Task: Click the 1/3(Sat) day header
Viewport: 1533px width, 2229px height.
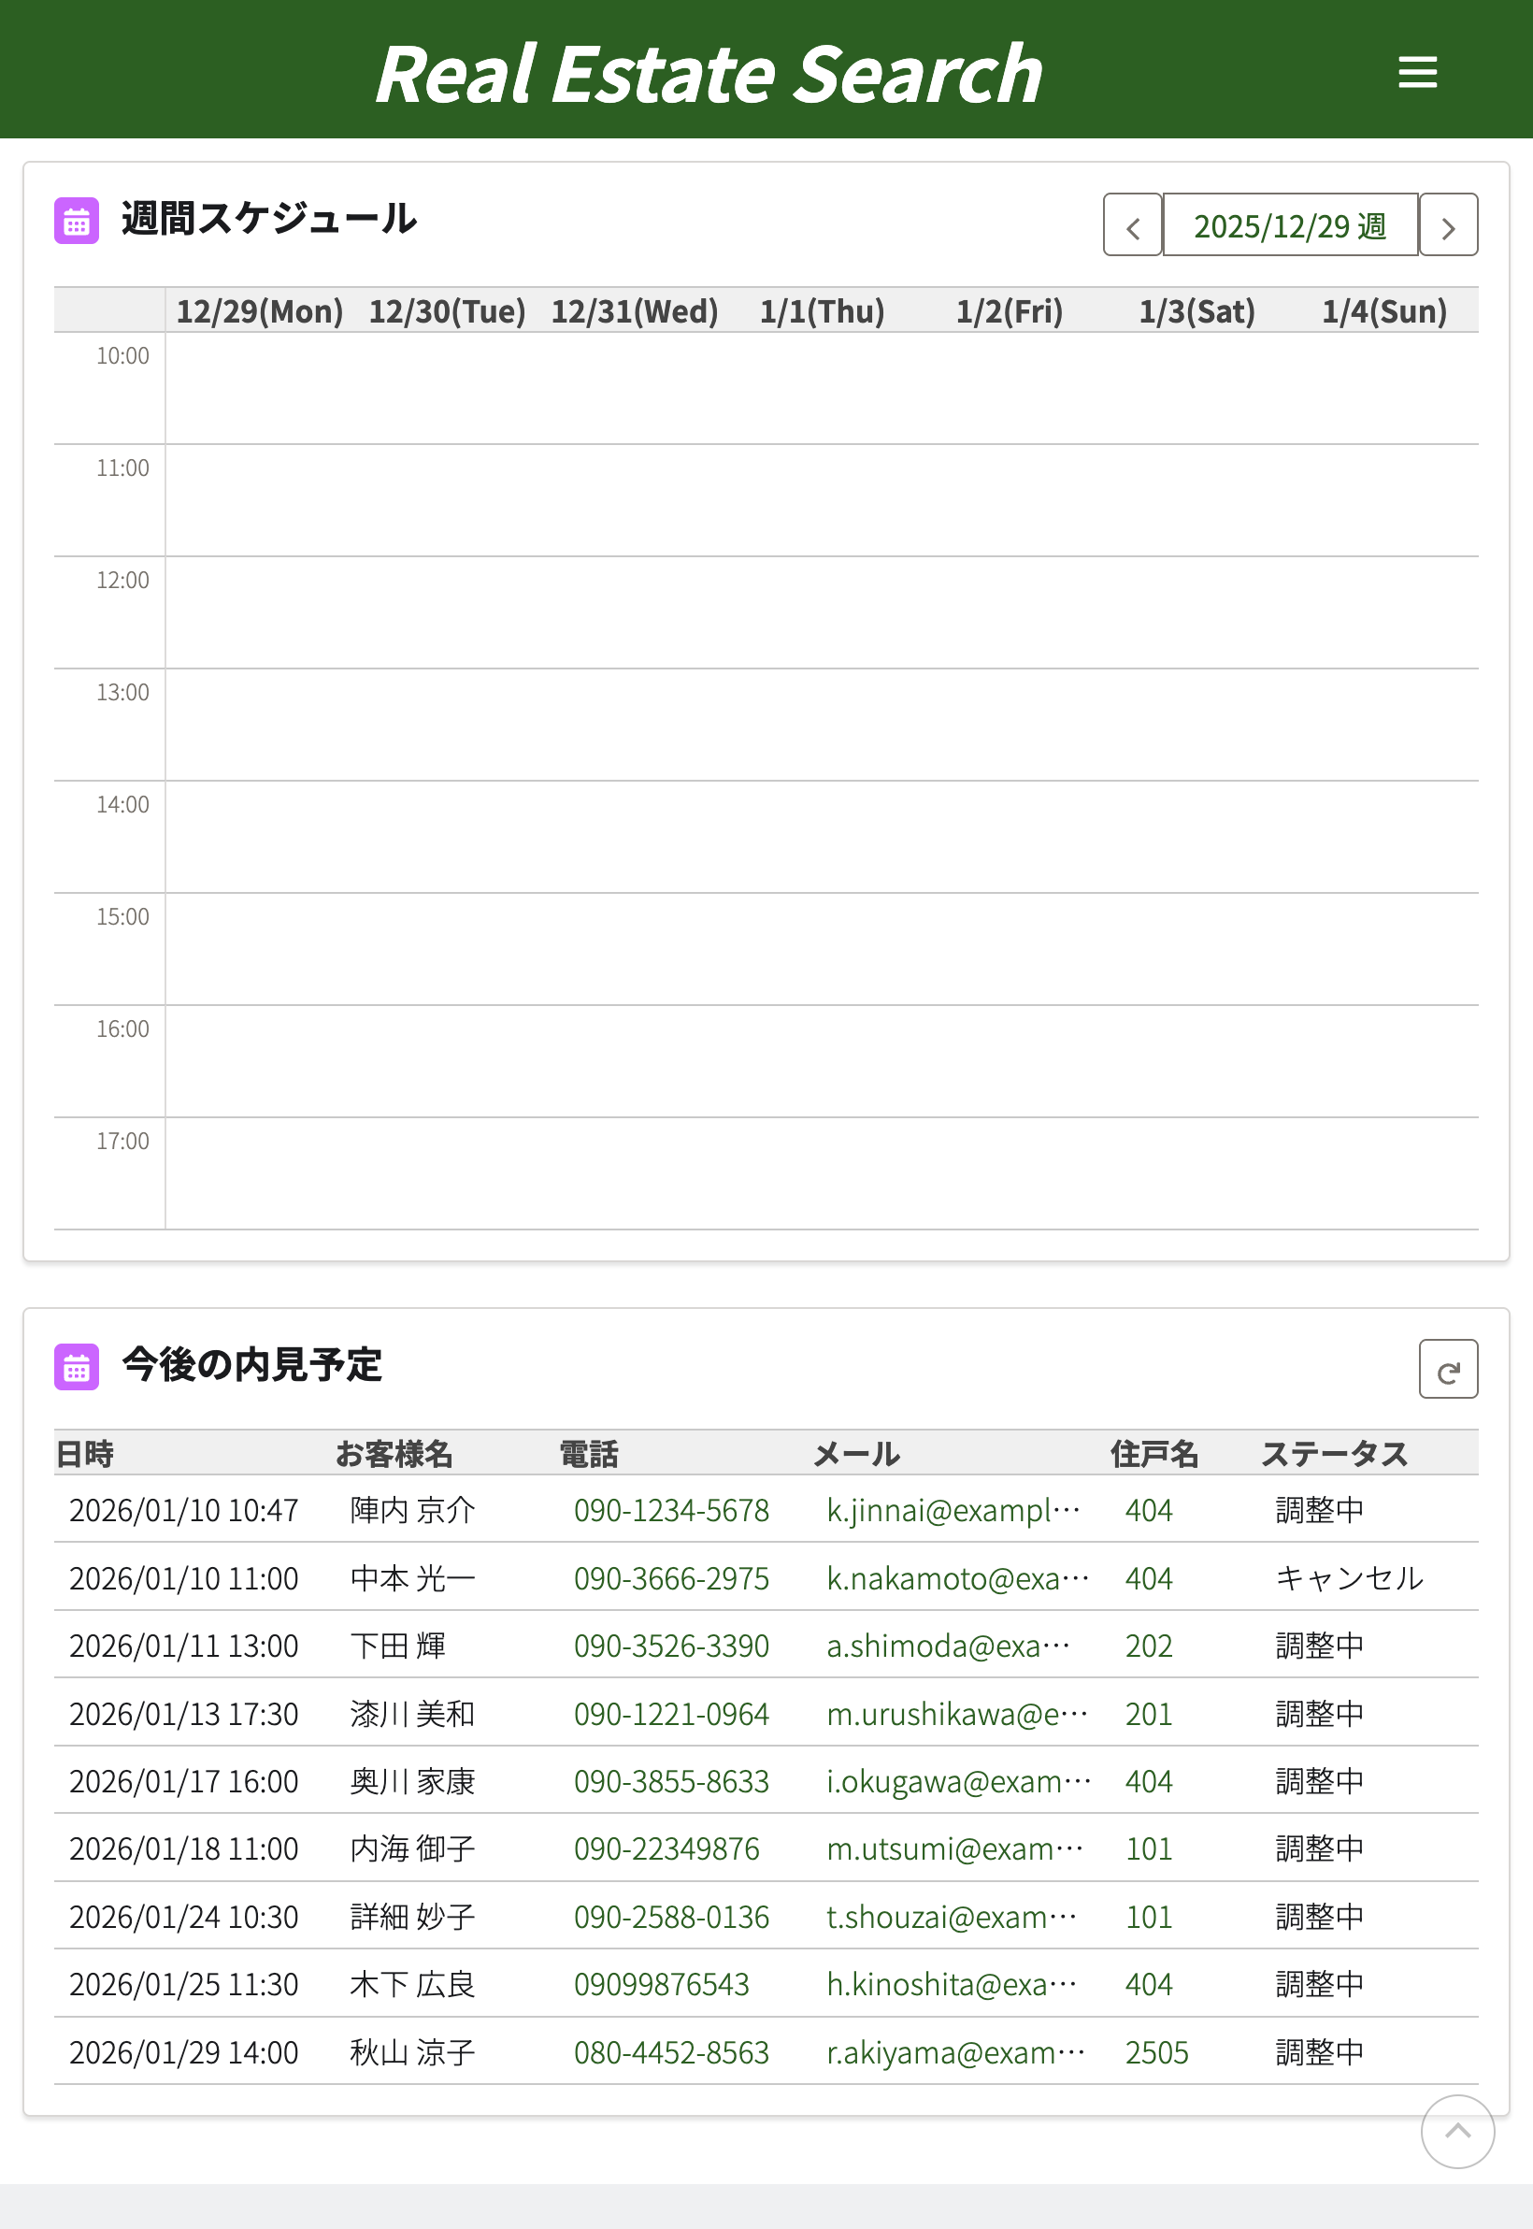Action: coord(1196,311)
